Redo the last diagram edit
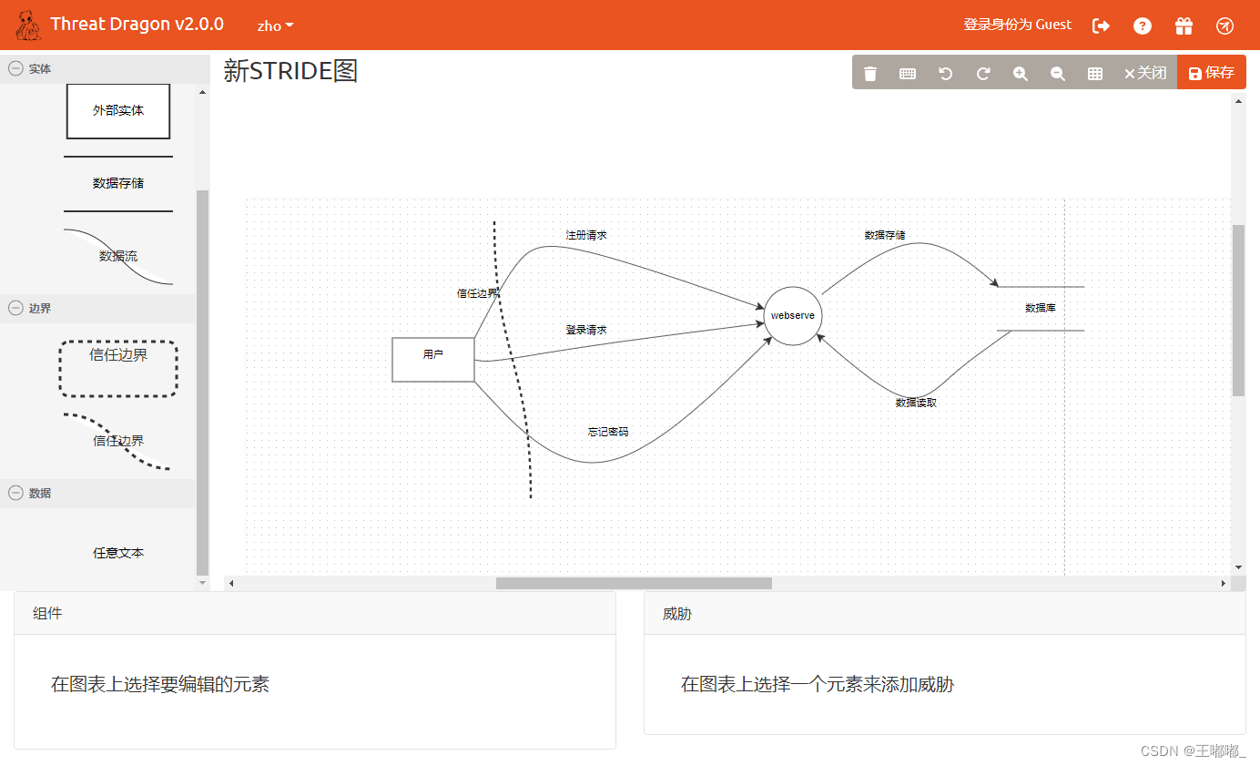1260x766 pixels. (x=983, y=73)
